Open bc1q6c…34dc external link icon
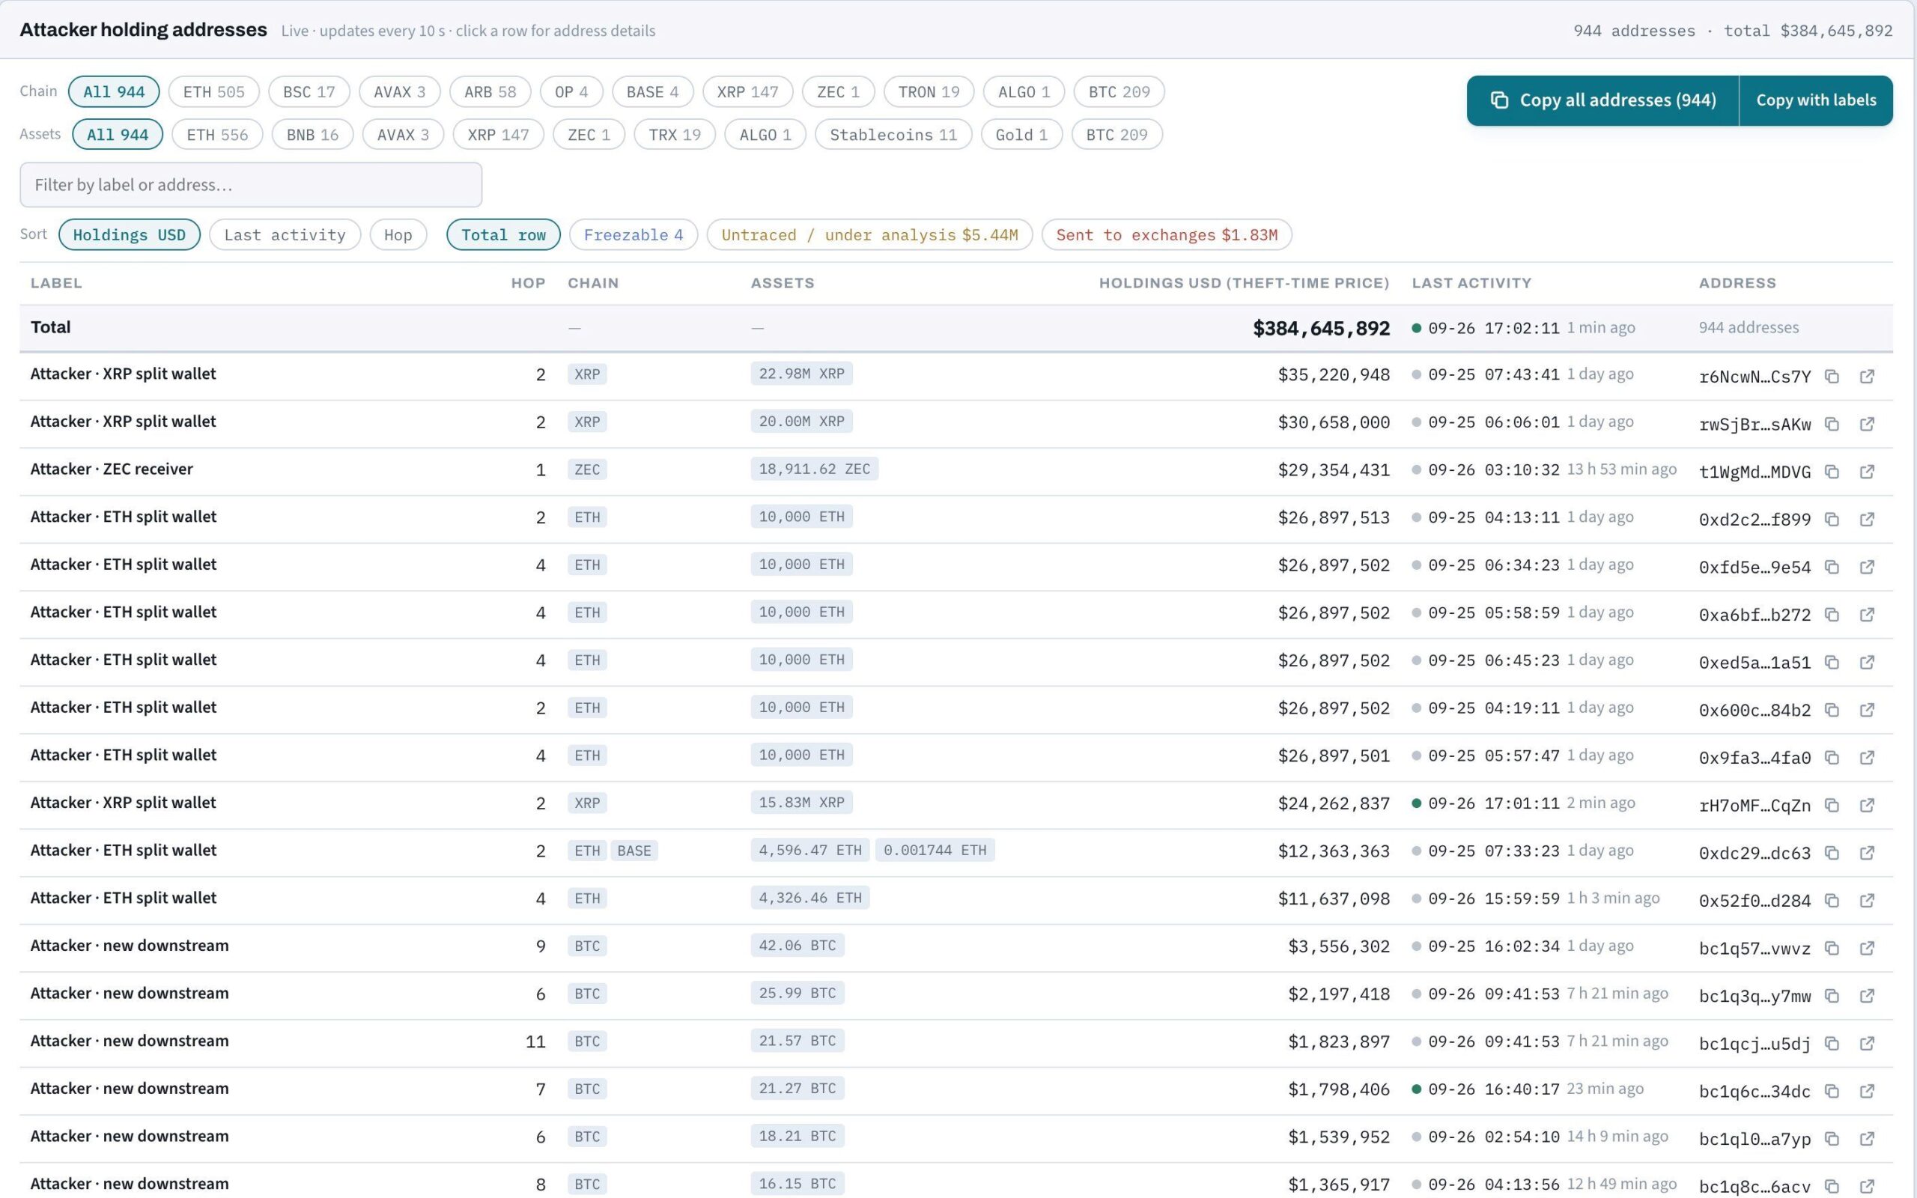This screenshot has height=1198, width=1917. (x=1867, y=1090)
